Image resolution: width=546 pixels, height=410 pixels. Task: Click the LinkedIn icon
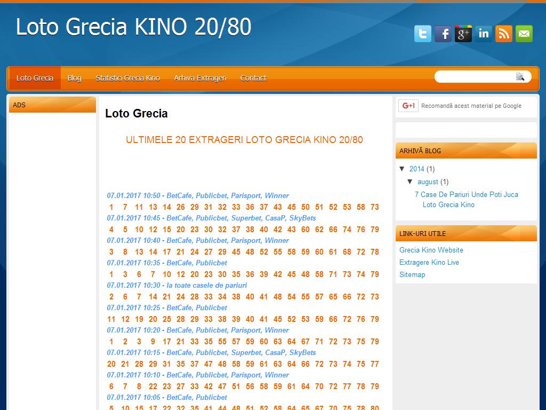pos(484,34)
